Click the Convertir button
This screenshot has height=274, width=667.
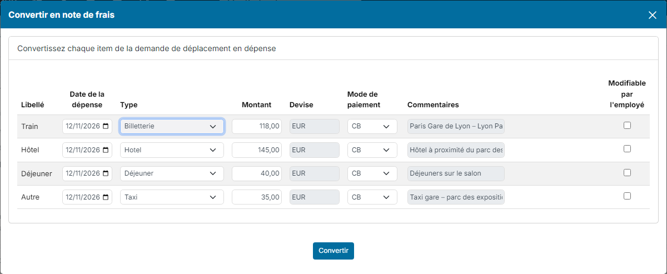click(333, 251)
